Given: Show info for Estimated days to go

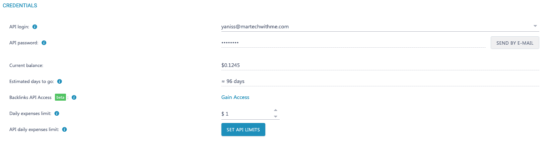Looking at the screenshot, I should (x=60, y=81).
